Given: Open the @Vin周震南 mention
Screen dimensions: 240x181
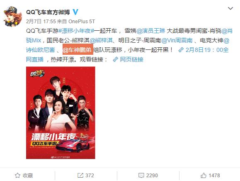Looking at the screenshot, I should [x=177, y=40].
